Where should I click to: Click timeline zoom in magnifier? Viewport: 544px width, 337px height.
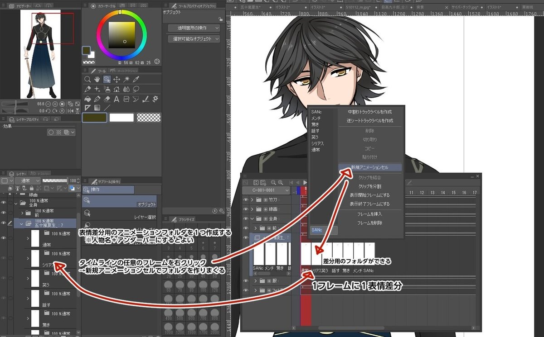pyautogui.click(x=281, y=182)
